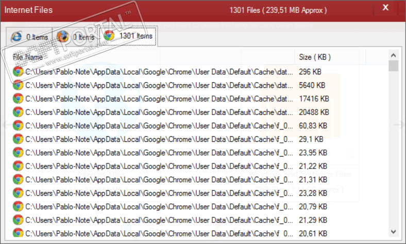Click the vertical scrollbar thumb
The image size is (406, 244).
coord(393,66)
